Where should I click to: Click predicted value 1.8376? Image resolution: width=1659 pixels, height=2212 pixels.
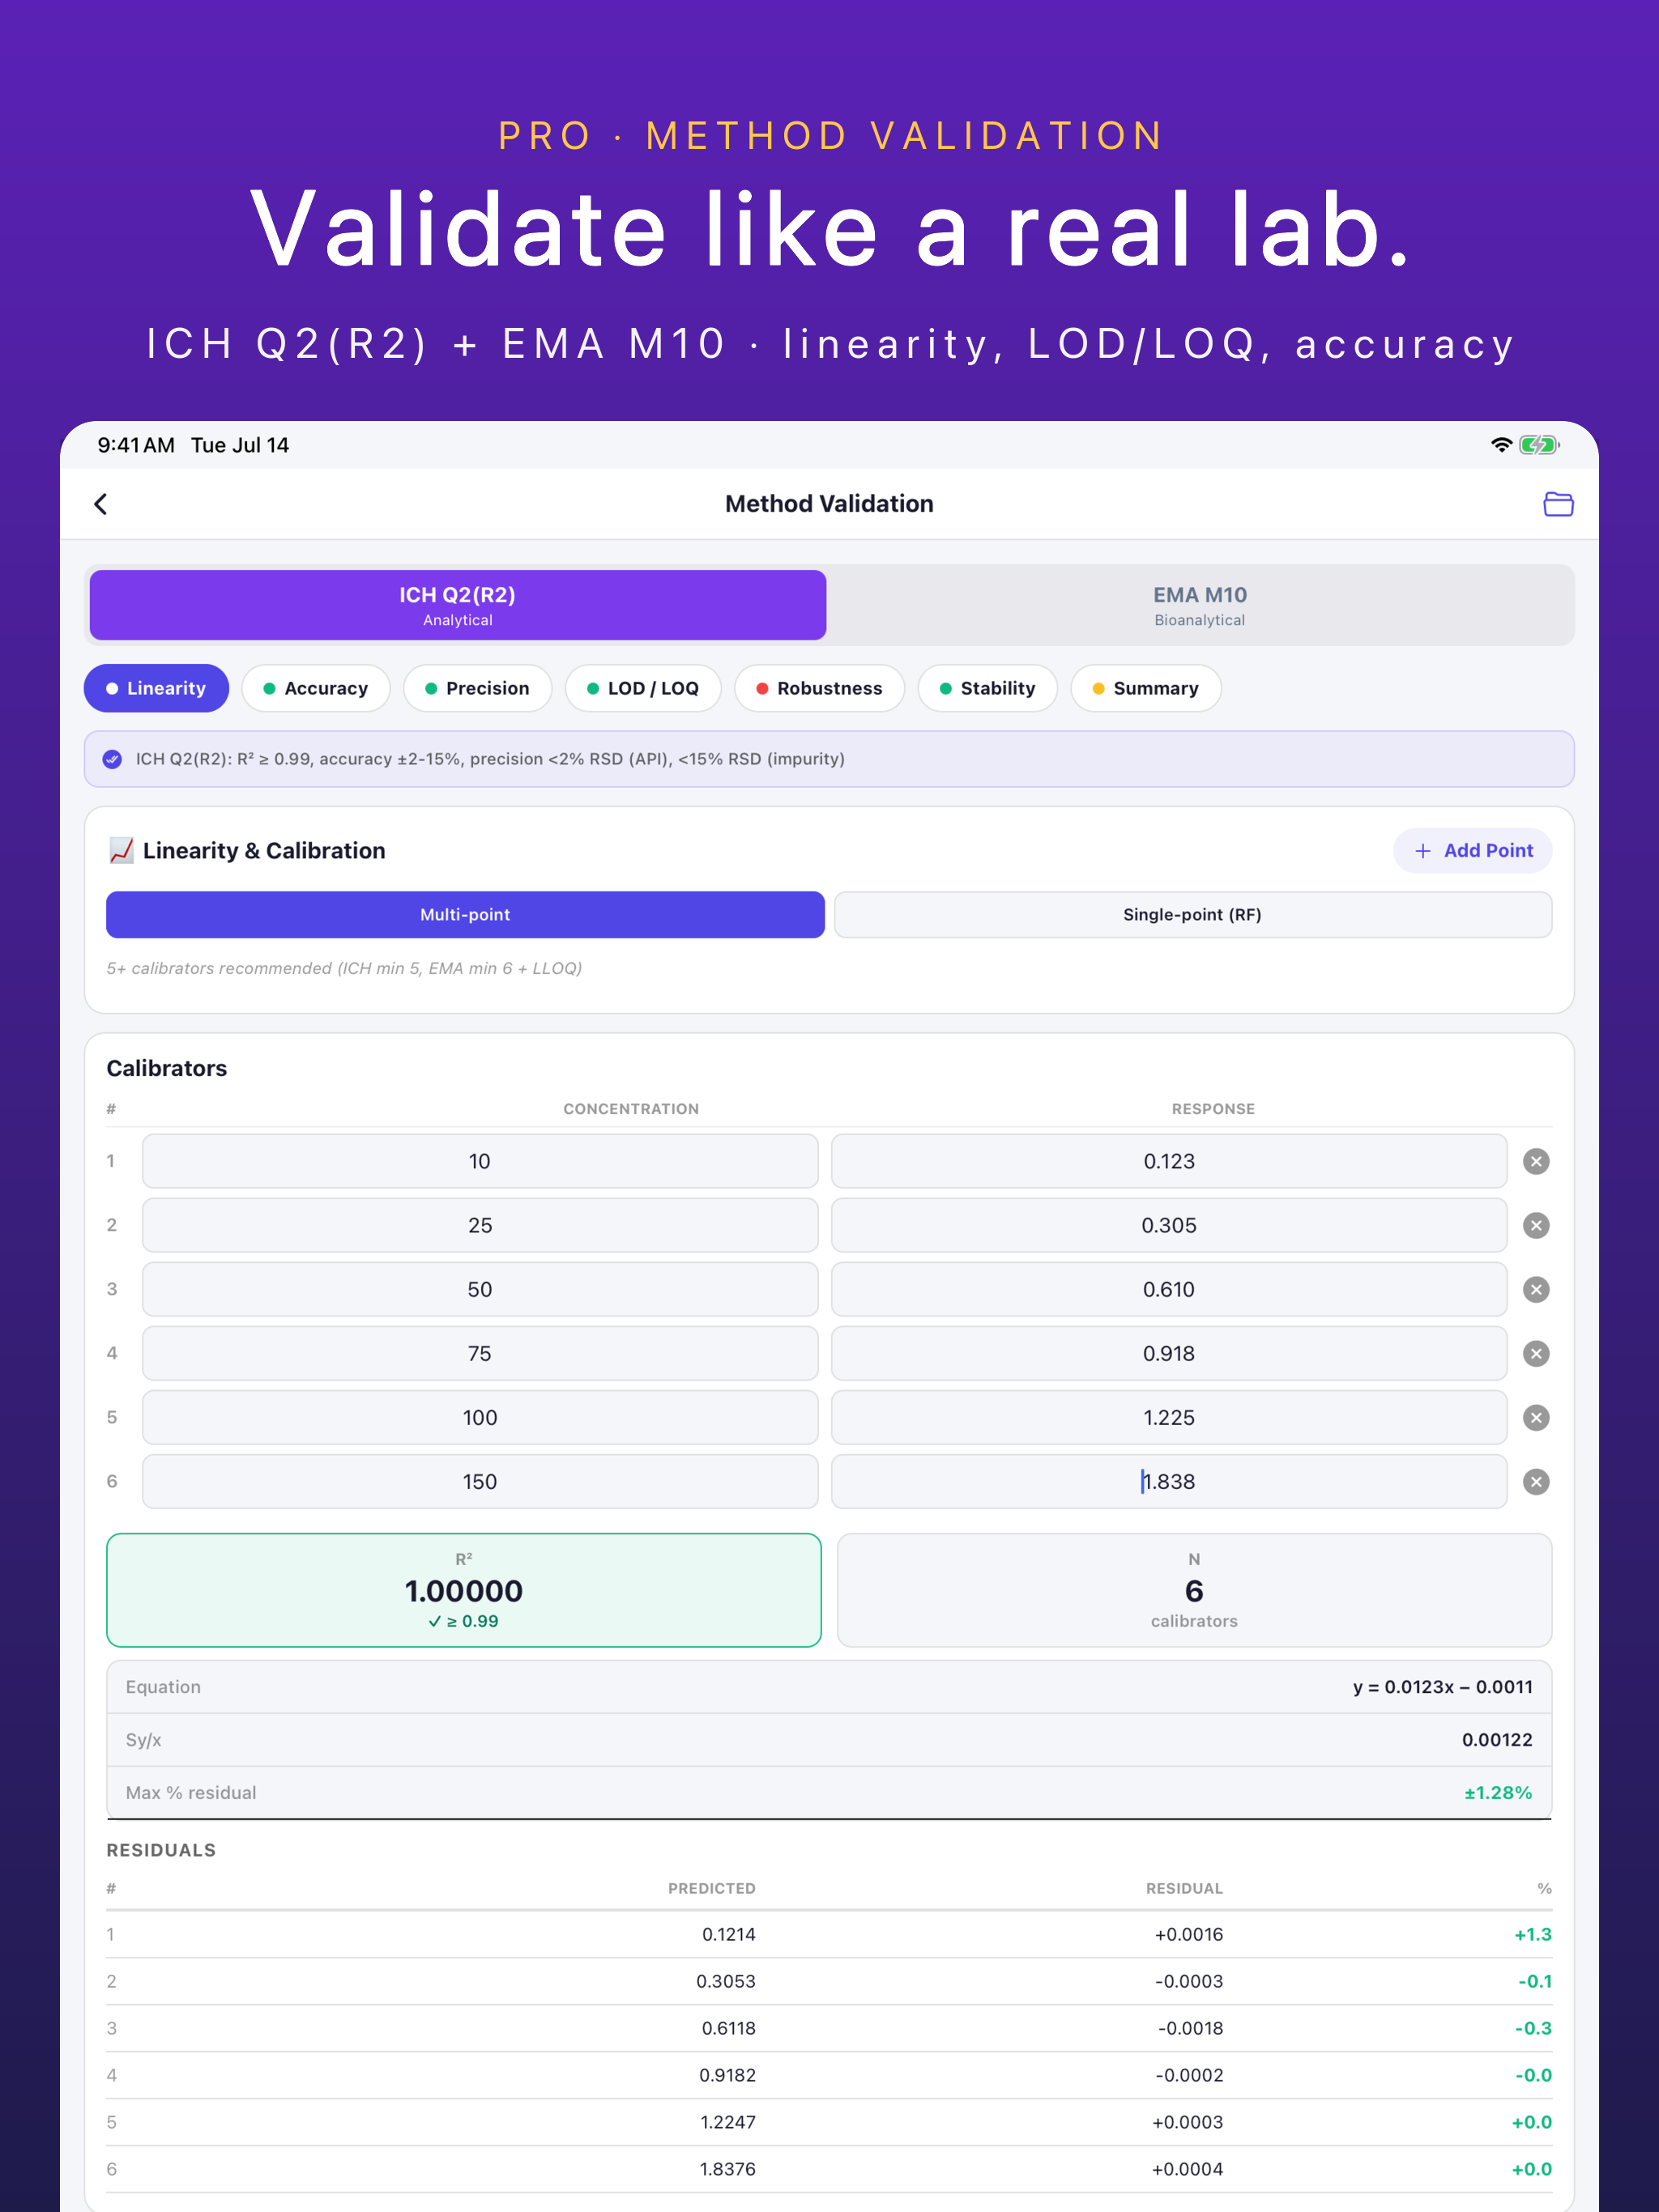727,2169
